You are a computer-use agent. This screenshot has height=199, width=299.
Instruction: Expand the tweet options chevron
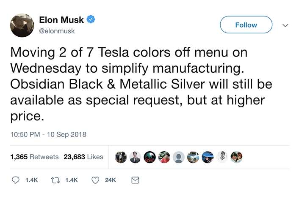click(x=285, y=25)
